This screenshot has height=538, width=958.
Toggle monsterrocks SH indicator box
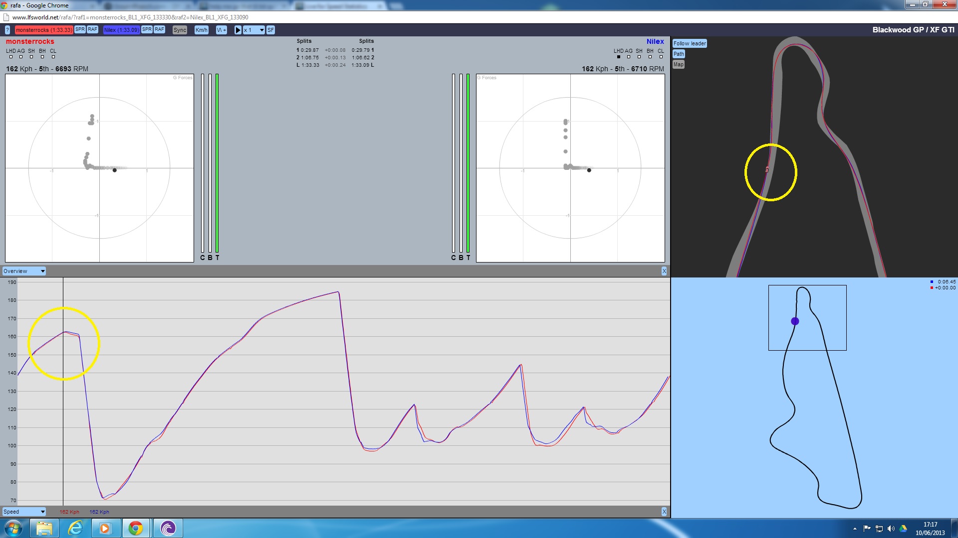point(31,57)
